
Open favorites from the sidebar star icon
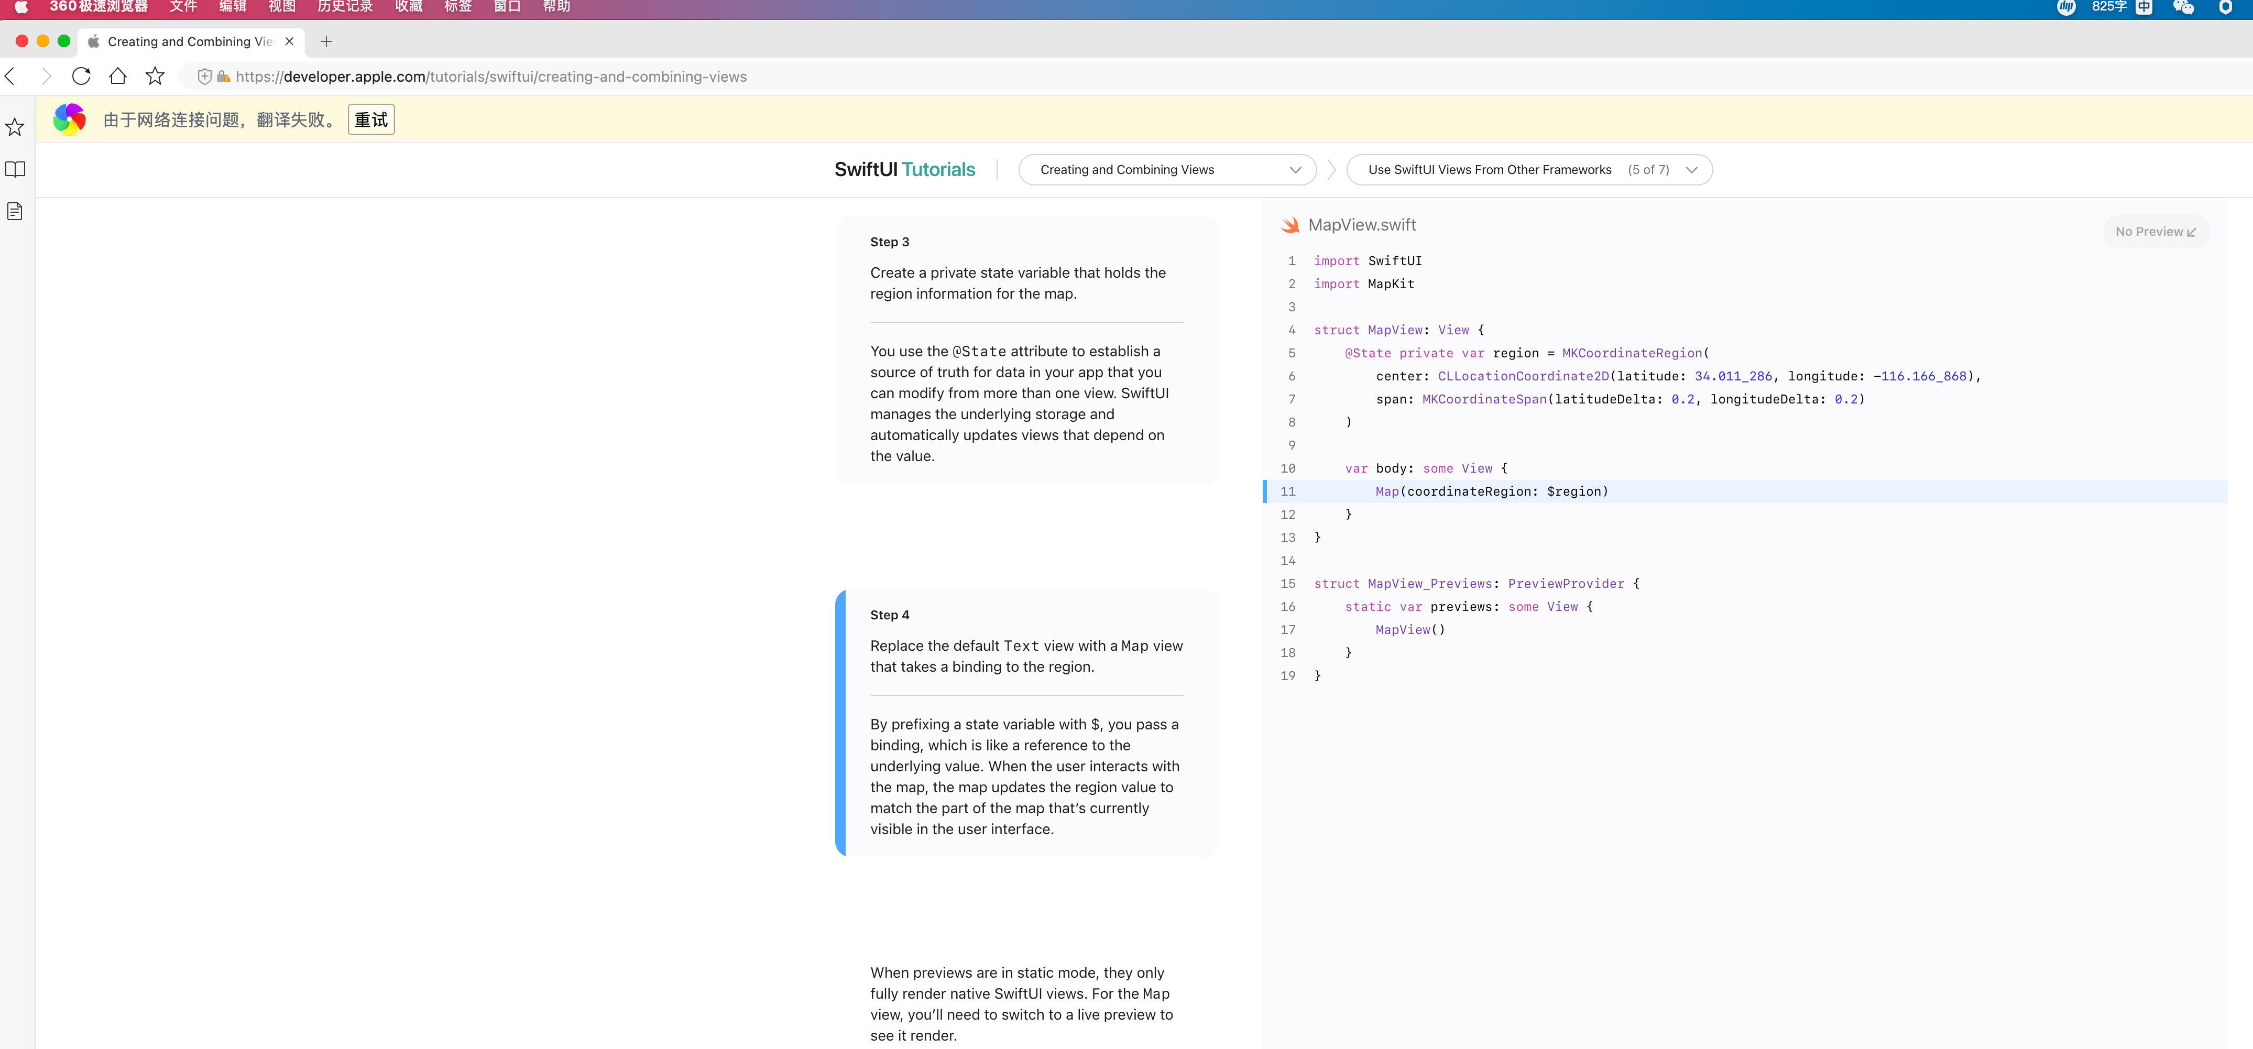tap(15, 127)
